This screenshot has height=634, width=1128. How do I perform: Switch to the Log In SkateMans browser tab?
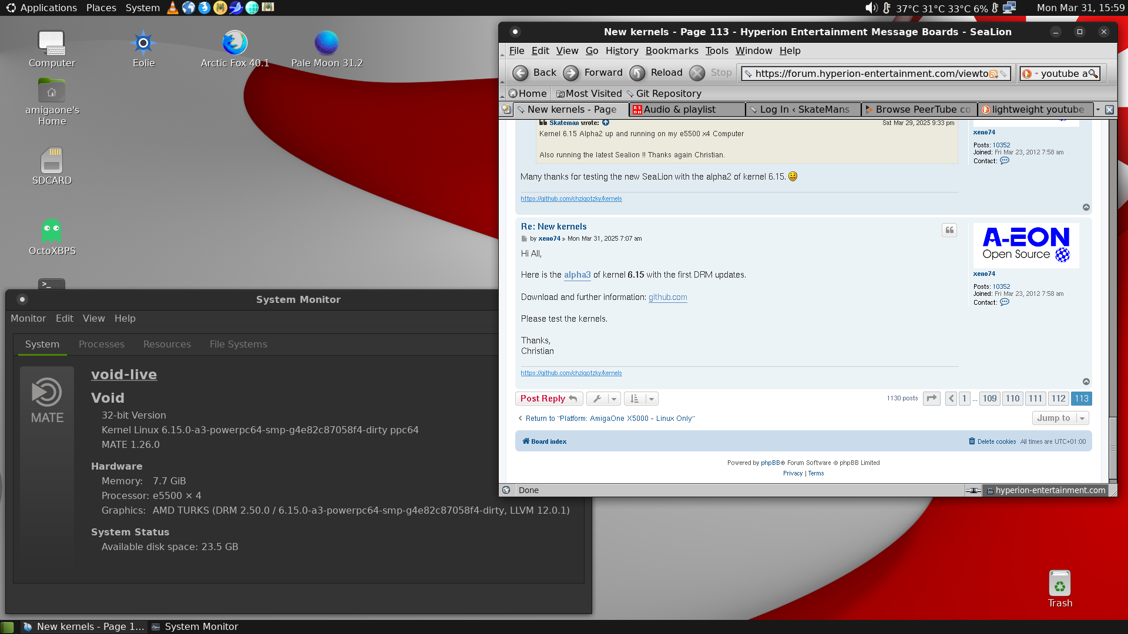[x=803, y=109]
